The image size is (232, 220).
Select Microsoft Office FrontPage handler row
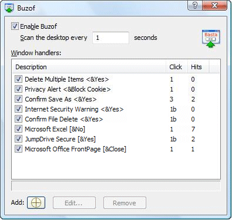(x=116, y=149)
